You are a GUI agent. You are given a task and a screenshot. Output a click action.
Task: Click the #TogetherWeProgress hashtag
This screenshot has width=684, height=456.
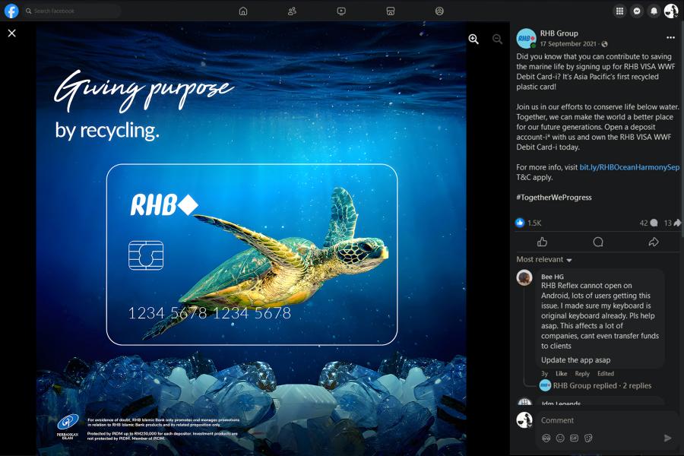click(x=553, y=198)
